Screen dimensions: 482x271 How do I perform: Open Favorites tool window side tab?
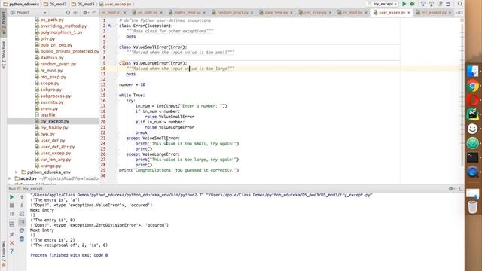[x=3, y=254]
